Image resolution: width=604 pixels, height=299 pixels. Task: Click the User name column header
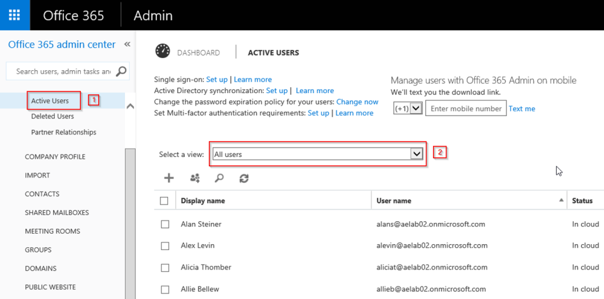393,201
